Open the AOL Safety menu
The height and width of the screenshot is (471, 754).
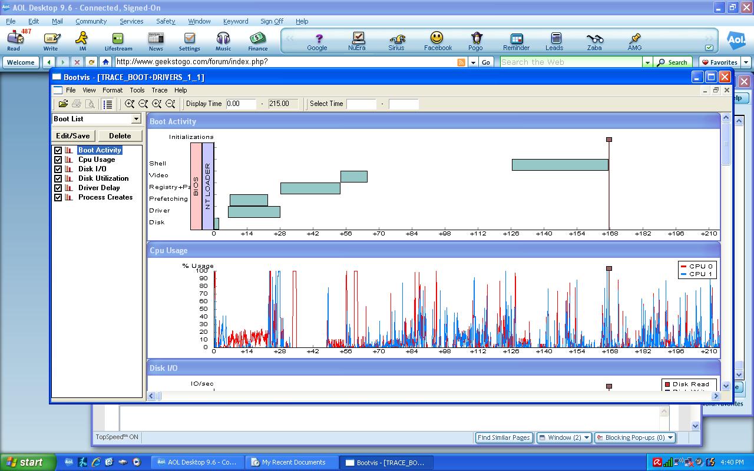[166, 21]
